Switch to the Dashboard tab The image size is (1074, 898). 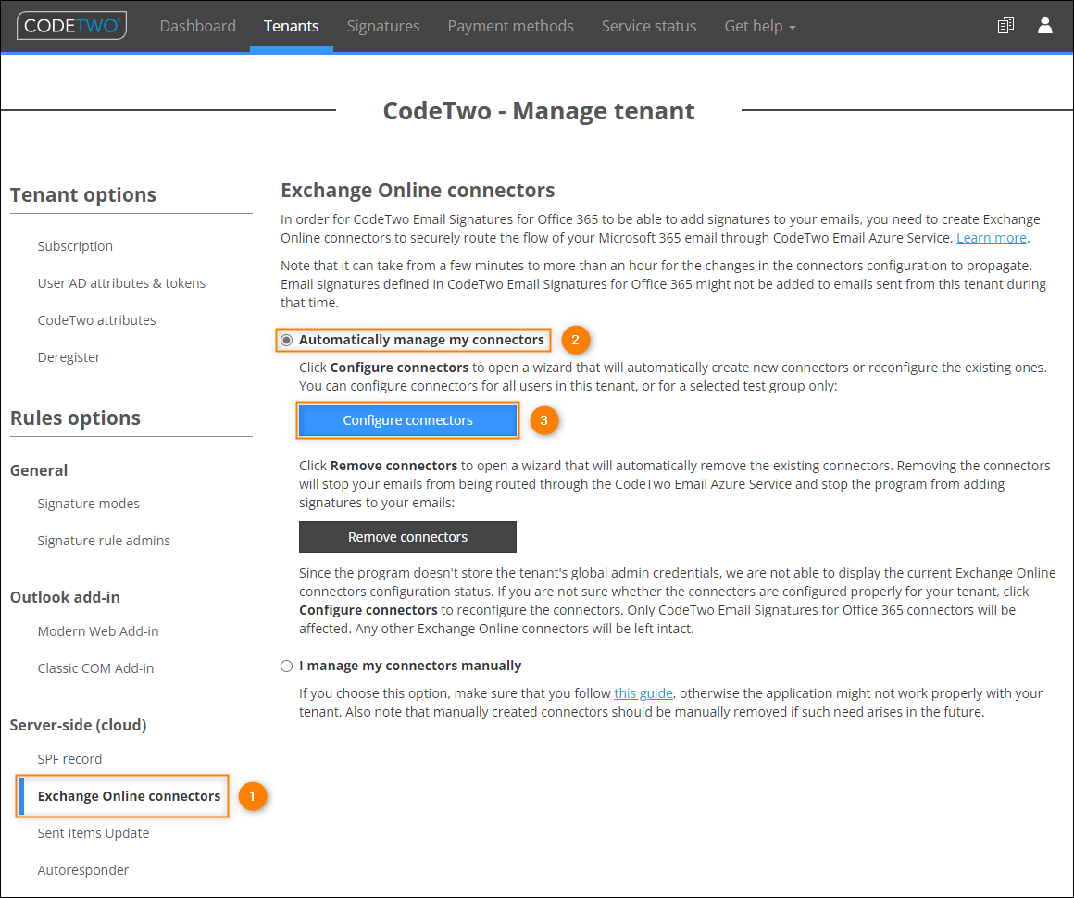[197, 26]
